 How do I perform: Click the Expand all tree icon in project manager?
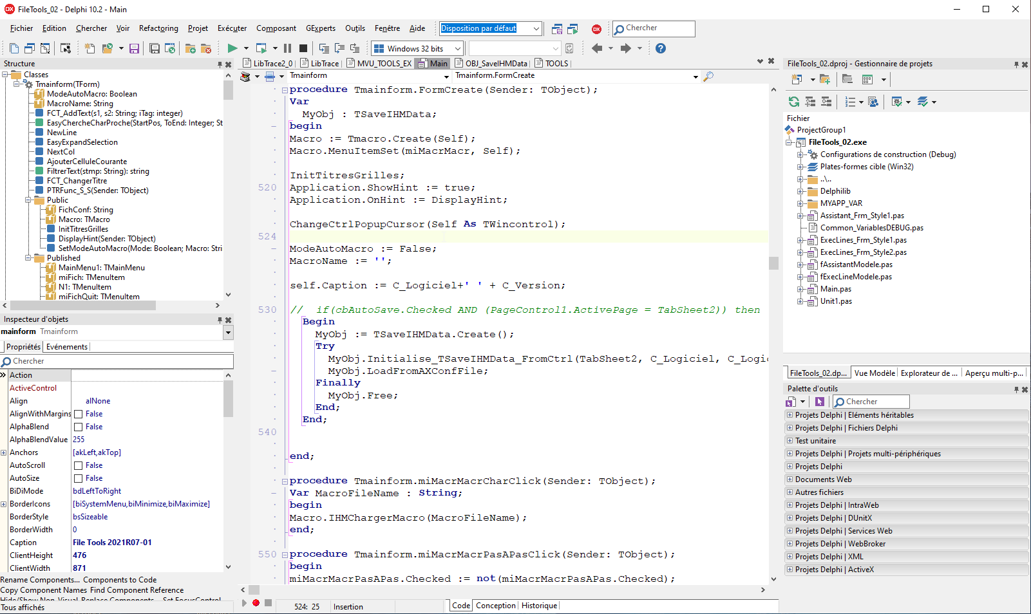810,102
